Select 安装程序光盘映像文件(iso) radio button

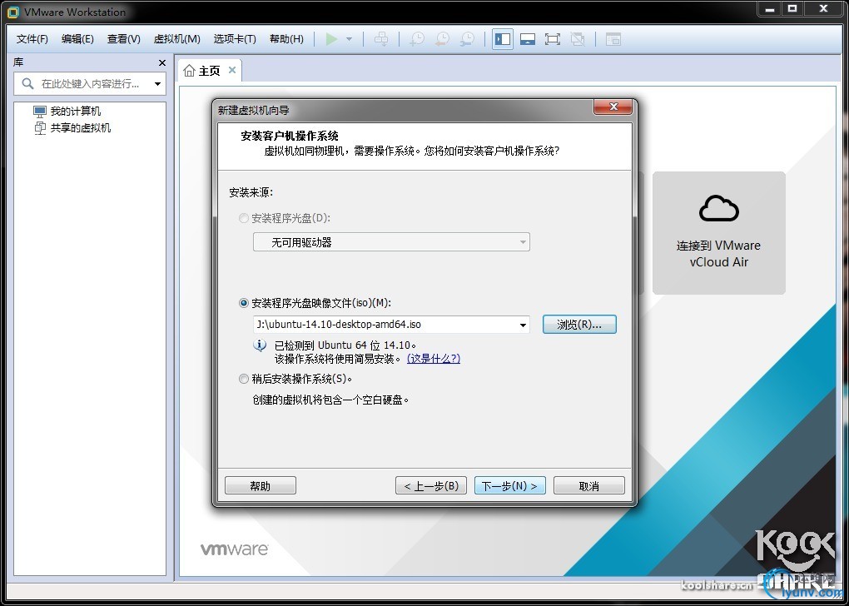coord(244,303)
